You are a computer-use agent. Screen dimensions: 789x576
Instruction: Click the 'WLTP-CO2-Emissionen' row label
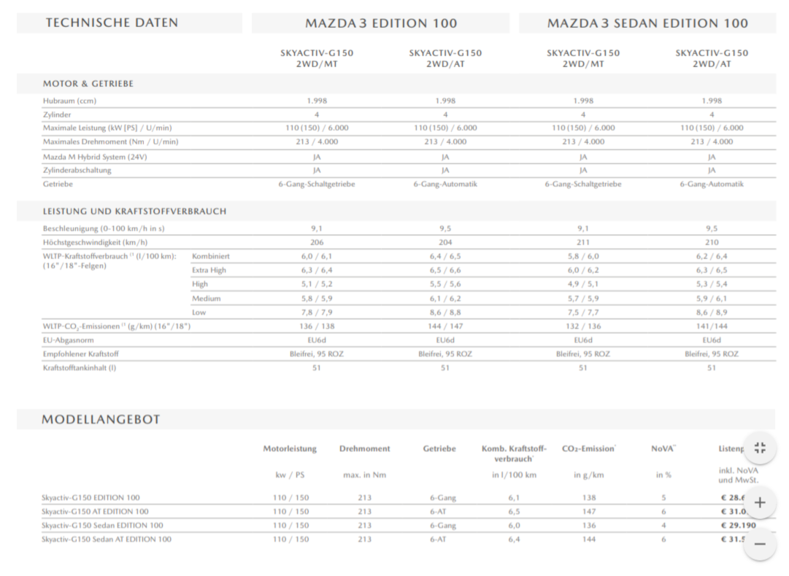(x=117, y=326)
